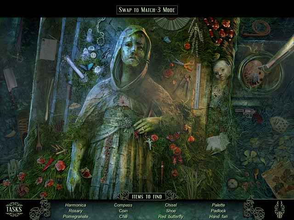Select 'Compass' in items list
294x220 pixels.
coord(123,205)
